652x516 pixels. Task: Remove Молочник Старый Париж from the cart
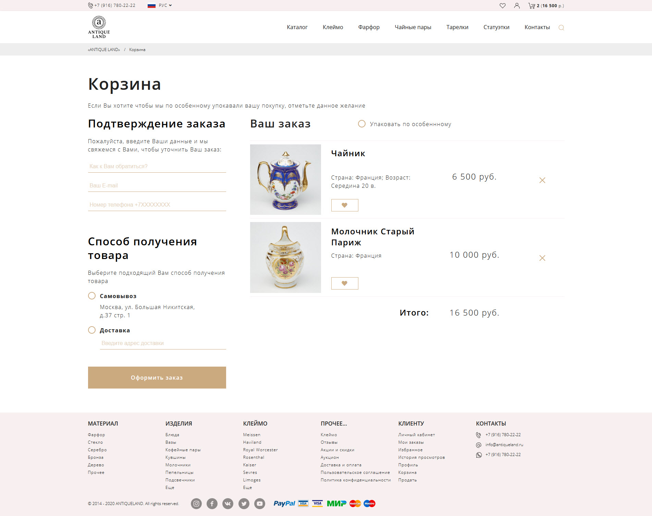tap(542, 258)
